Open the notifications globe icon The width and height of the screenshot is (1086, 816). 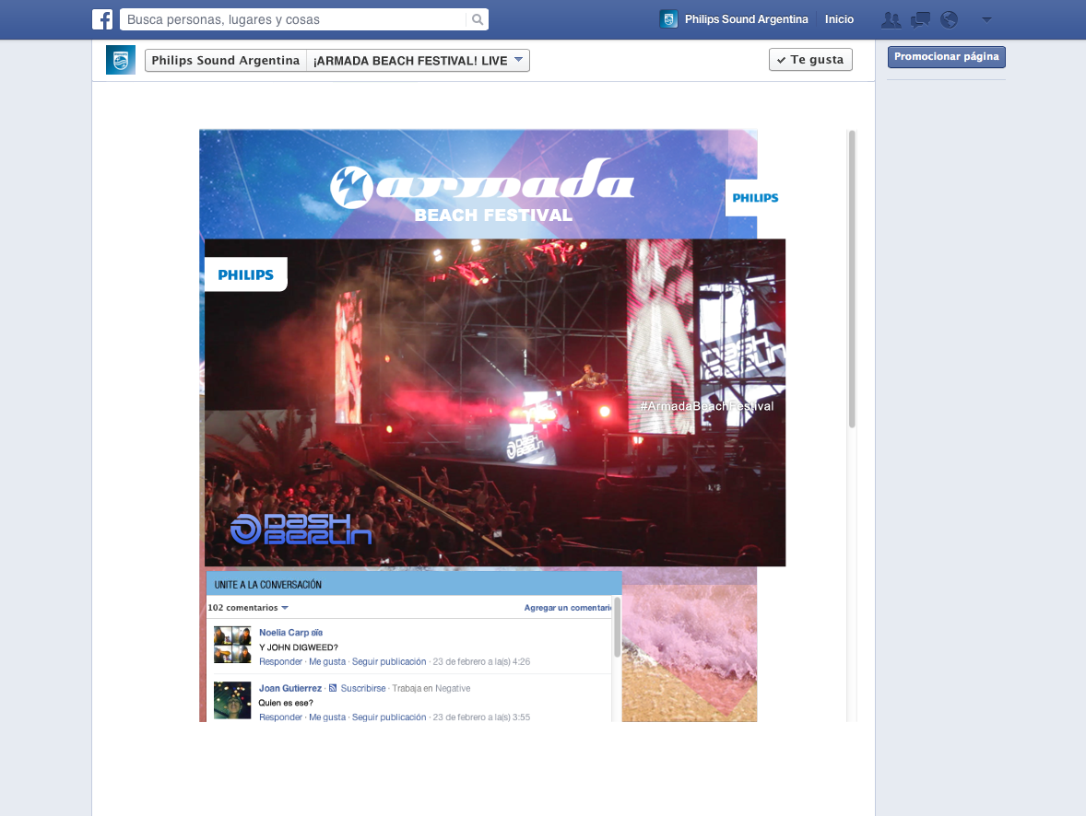(x=949, y=20)
